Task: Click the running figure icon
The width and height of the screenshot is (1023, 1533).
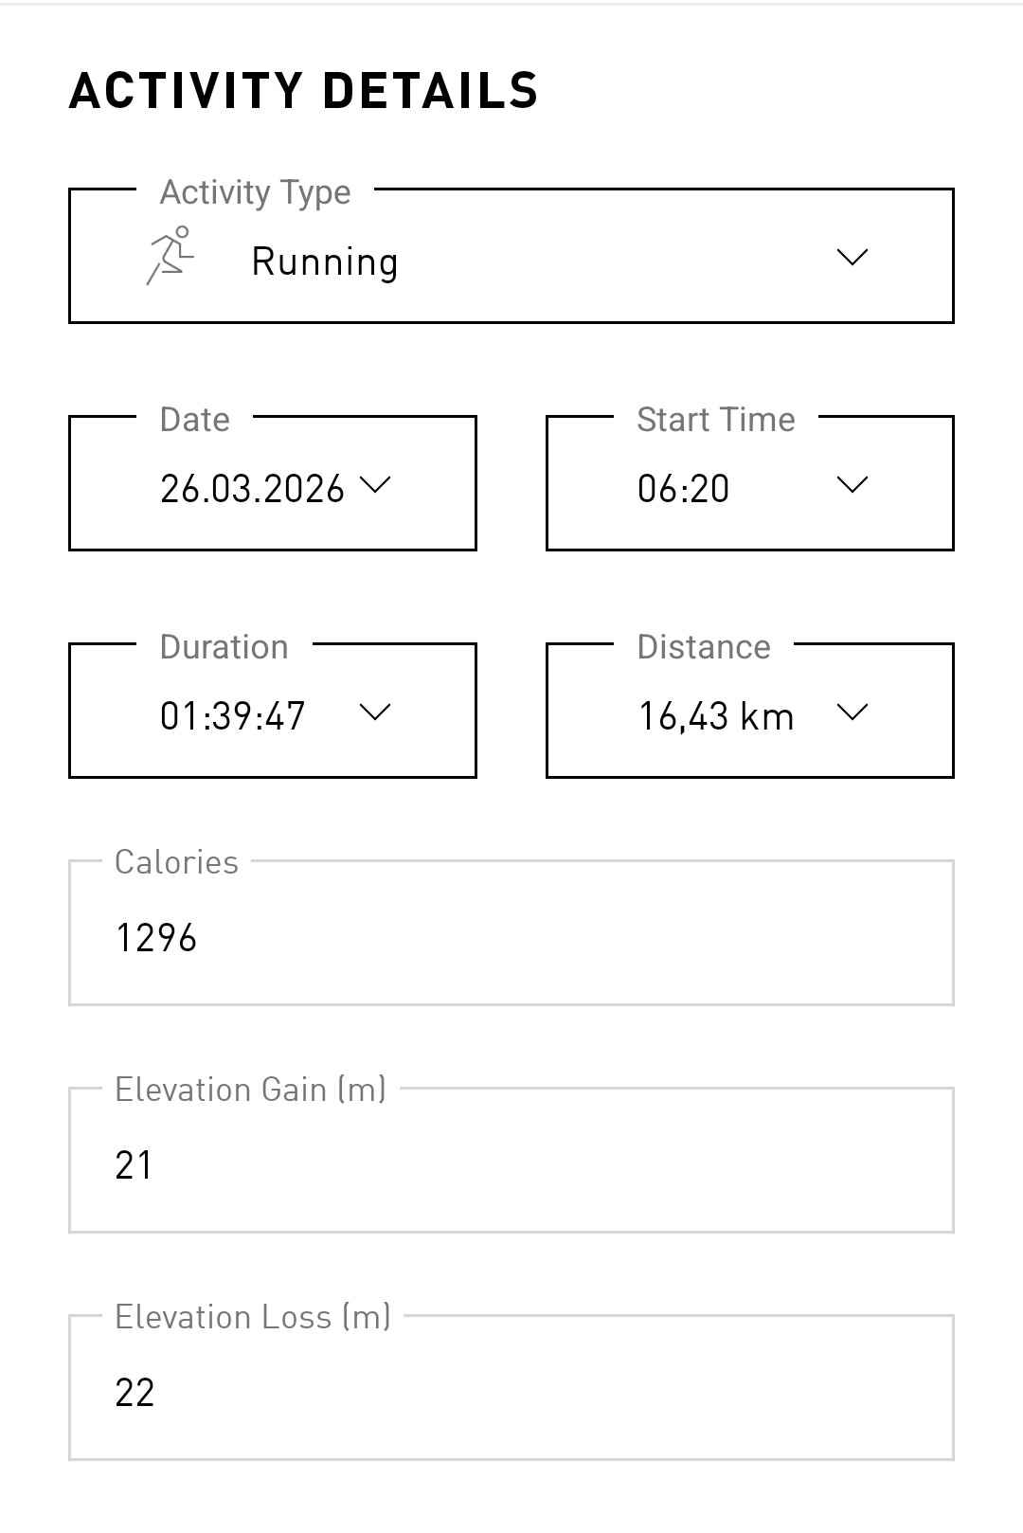Action: point(170,256)
